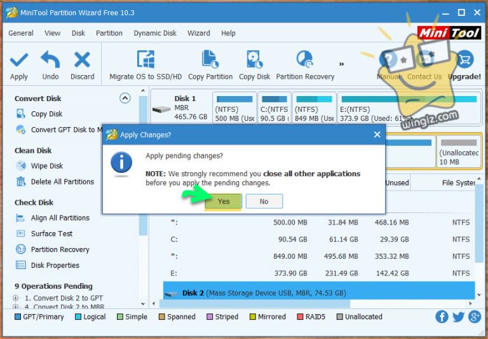Click the Upgrade shopping cart icon

point(464,59)
